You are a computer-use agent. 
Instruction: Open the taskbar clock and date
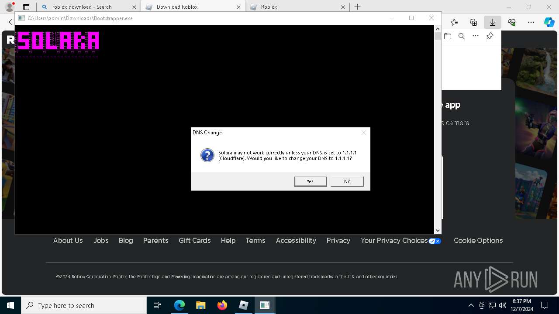tap(522, 305)
